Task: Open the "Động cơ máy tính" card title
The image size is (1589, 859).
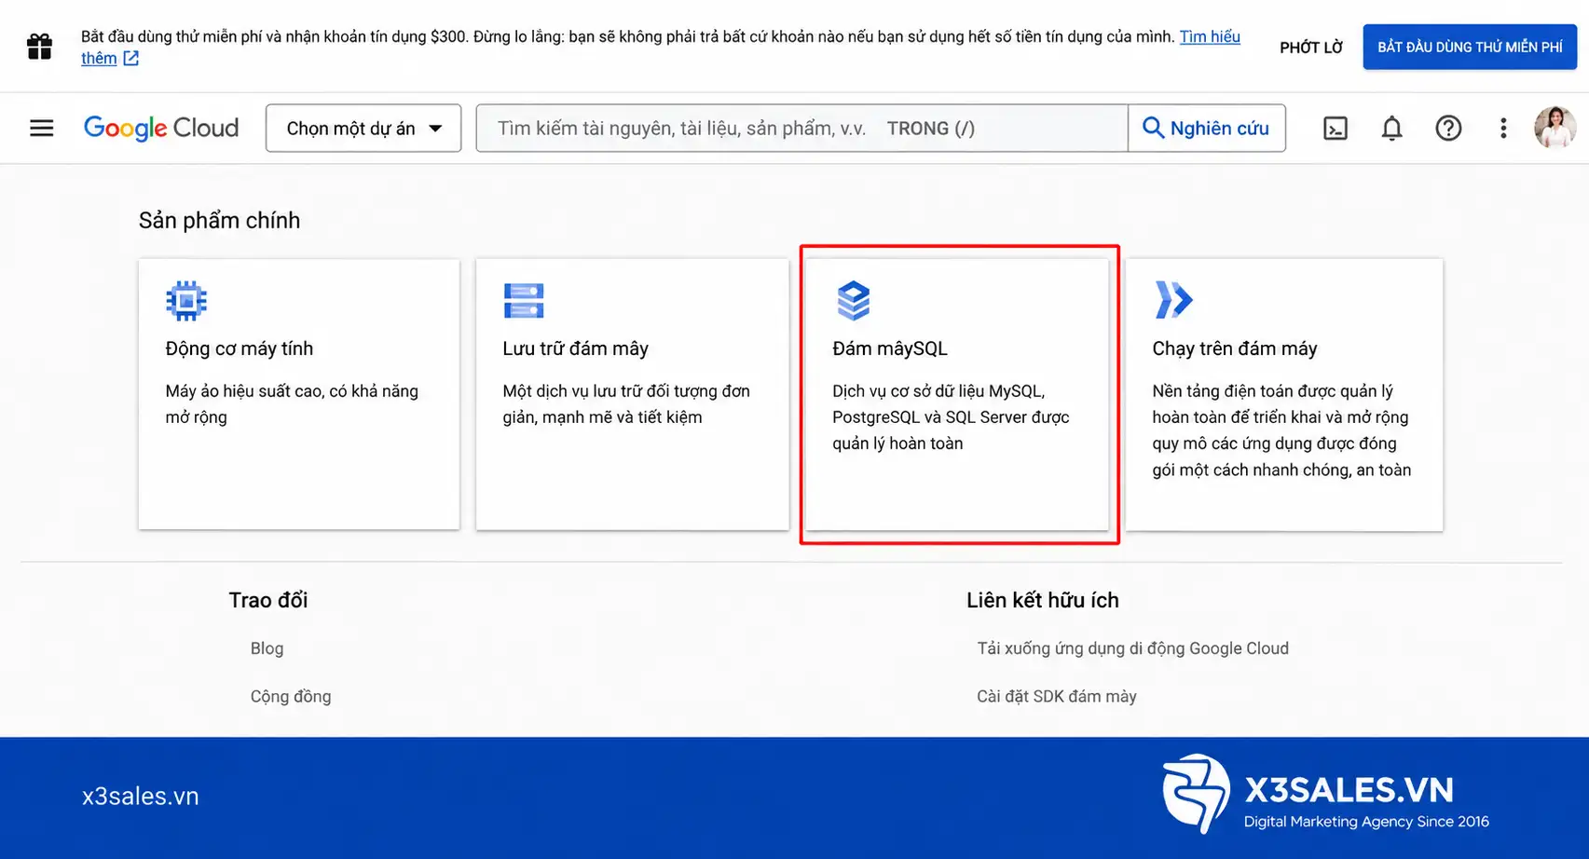Action: coord(240,348)
